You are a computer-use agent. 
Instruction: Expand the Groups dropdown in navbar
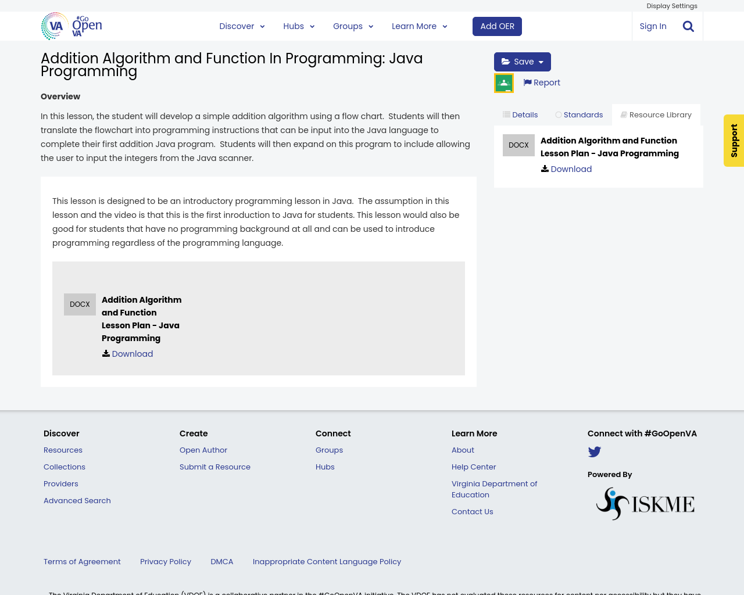click(x=353, y=26)
